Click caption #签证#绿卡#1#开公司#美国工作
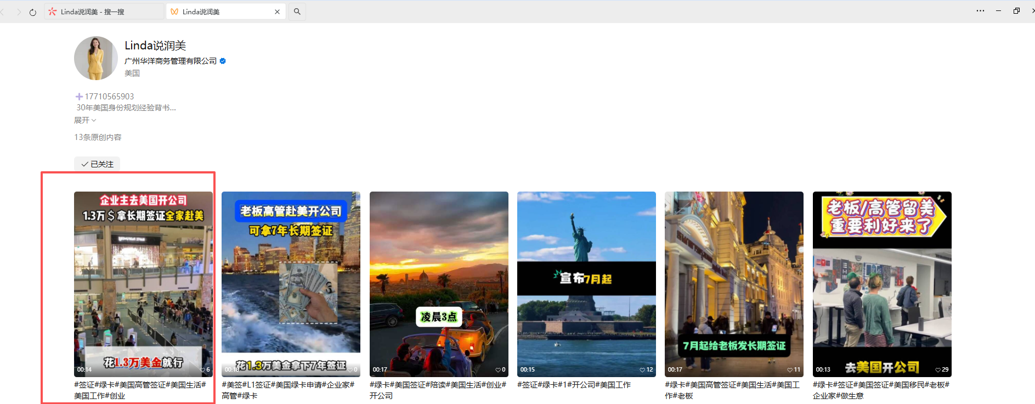1035x404 pixels. click(574, 385)
